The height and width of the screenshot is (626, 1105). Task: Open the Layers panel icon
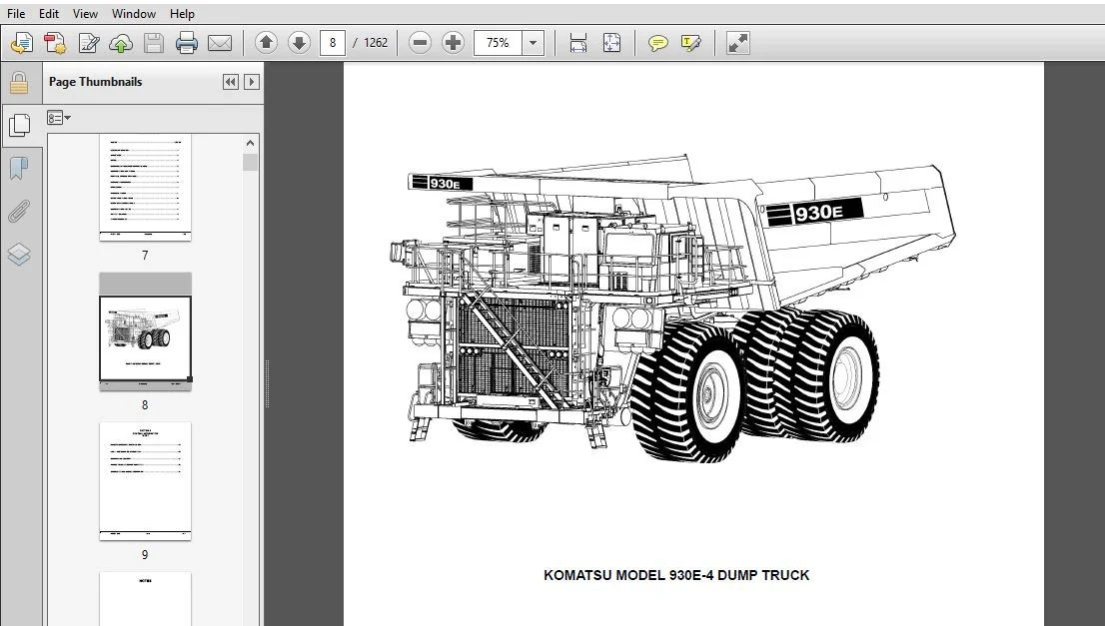tap(19, 255)
